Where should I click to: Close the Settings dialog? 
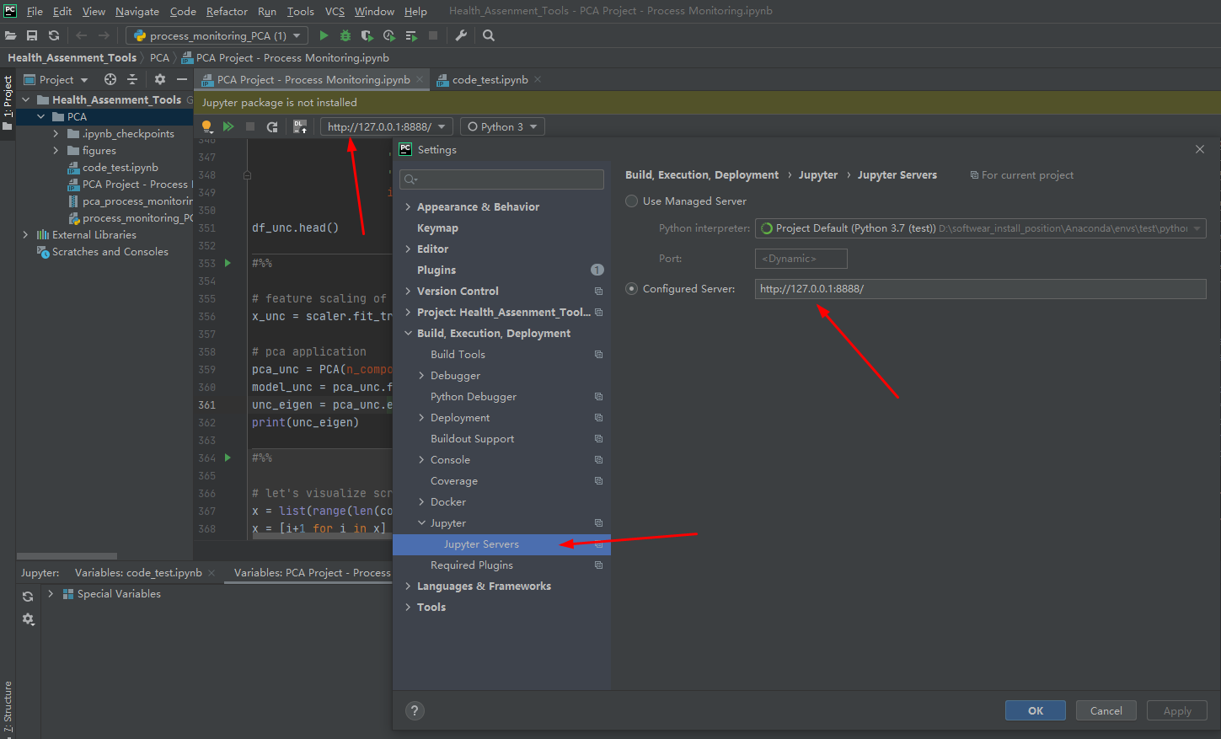(1200, 149)
